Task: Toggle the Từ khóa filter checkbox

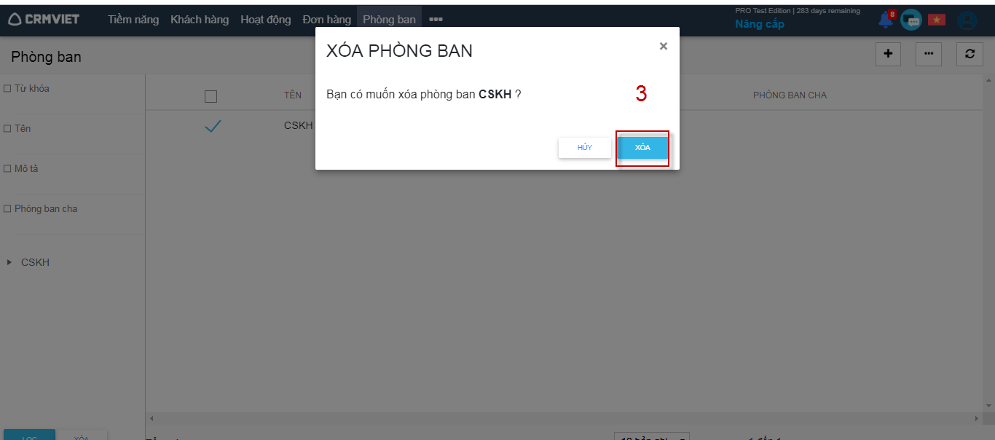Action: 7,89
